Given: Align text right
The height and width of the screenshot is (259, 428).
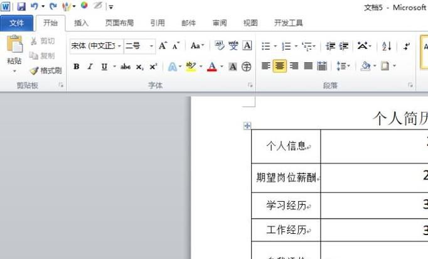Looking at the screenshot, I should (294, 66).
